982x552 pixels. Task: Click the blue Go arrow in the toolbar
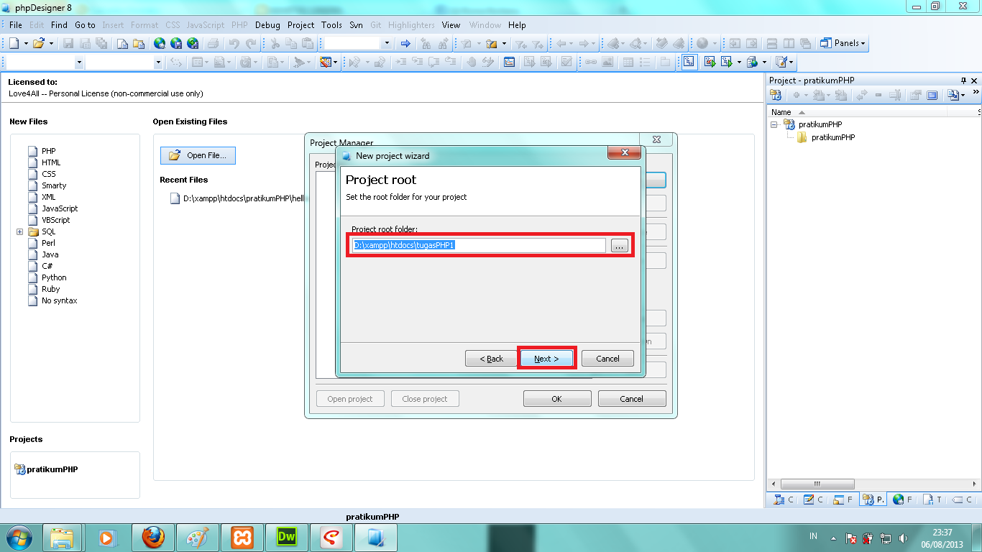coord(405,43)
